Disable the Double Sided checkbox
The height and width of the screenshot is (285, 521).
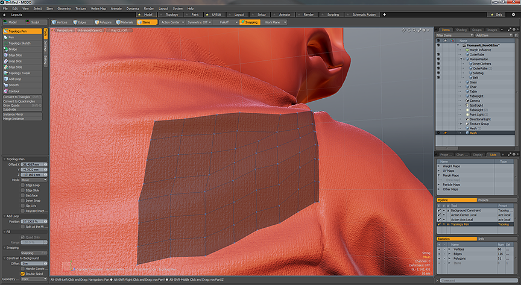click(x=23, y=274)
